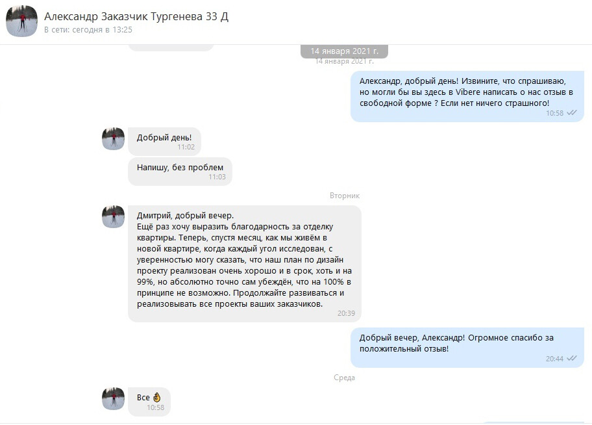Click the avatar next to 'Добрый день!' message

(113, 139)
